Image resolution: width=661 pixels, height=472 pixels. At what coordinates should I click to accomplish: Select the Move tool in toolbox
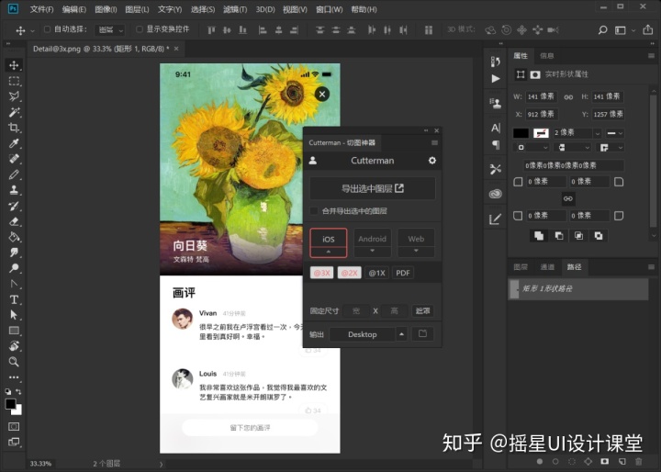[x=14, y=65]
